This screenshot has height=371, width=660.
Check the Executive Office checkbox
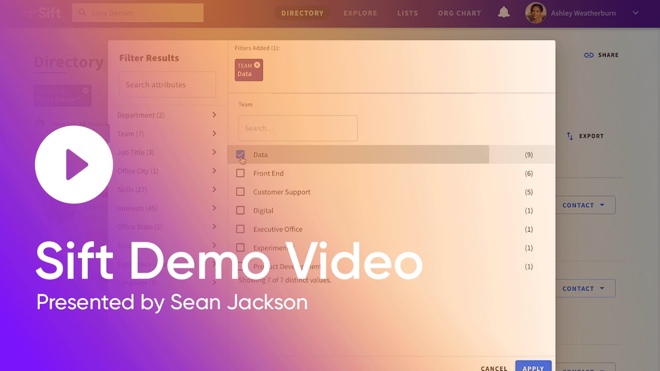[240, 229]
